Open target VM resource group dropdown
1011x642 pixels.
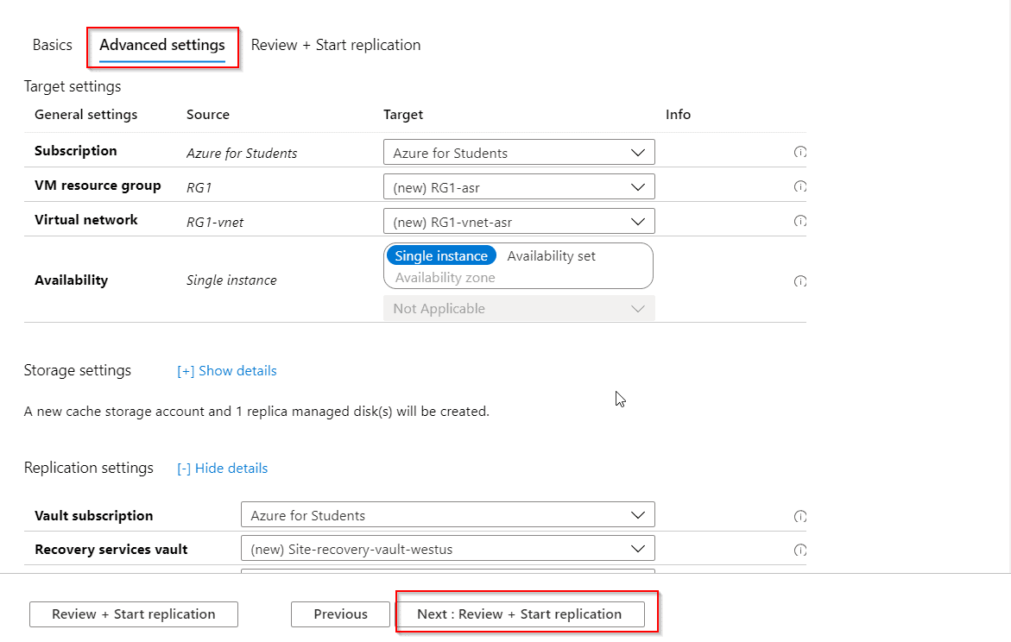pos(519,186)
